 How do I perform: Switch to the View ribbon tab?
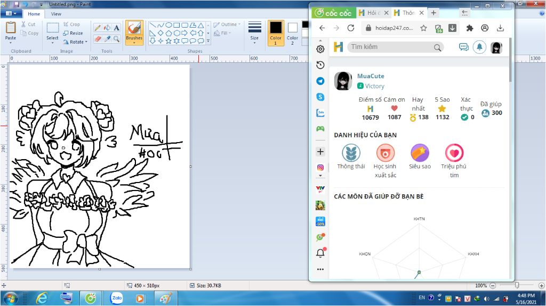coord(56,14)
